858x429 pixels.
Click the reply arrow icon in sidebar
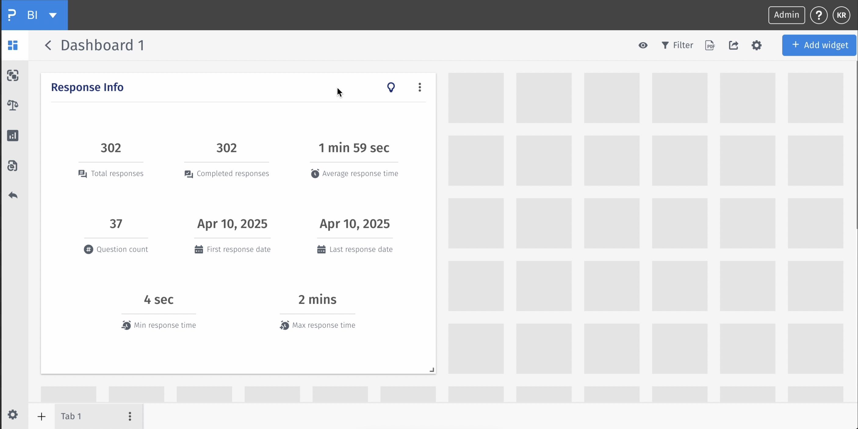13,195
